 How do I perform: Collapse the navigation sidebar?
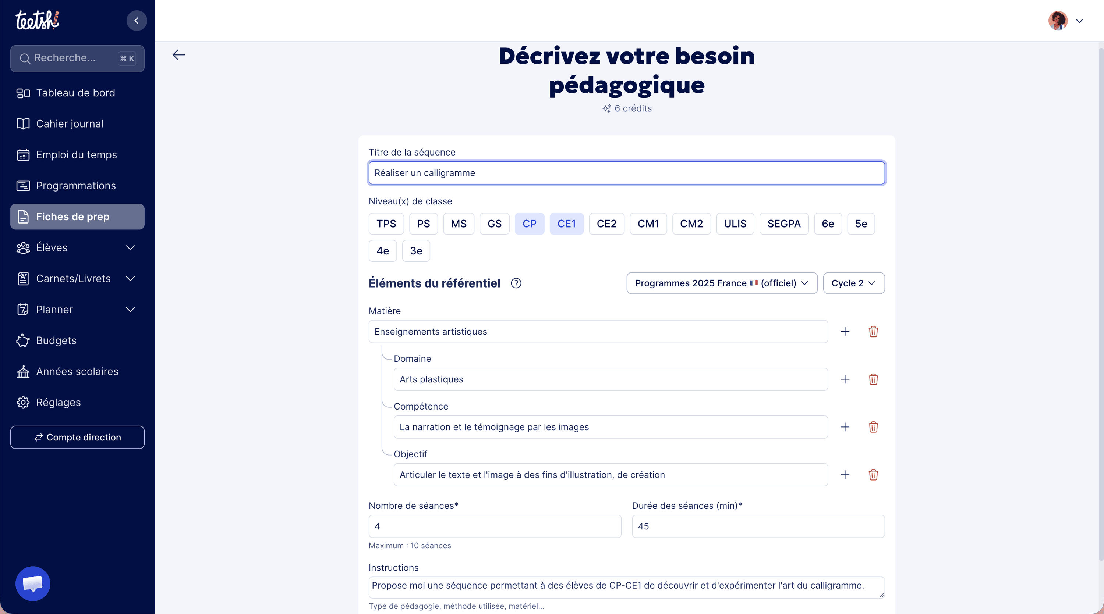136,20
